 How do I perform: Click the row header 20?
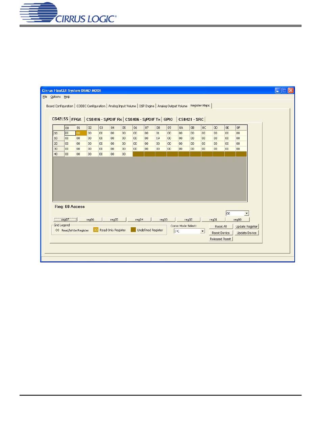click(59, 144)
